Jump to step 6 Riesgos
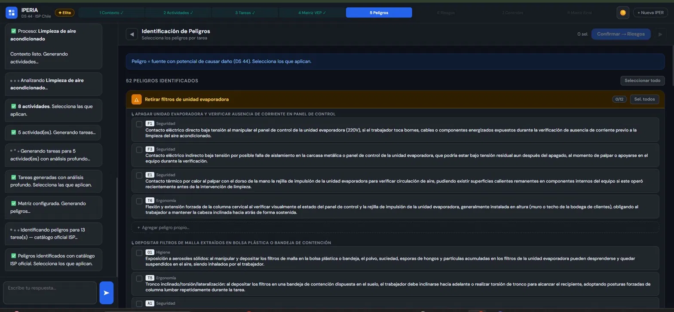 click(446, 13)
